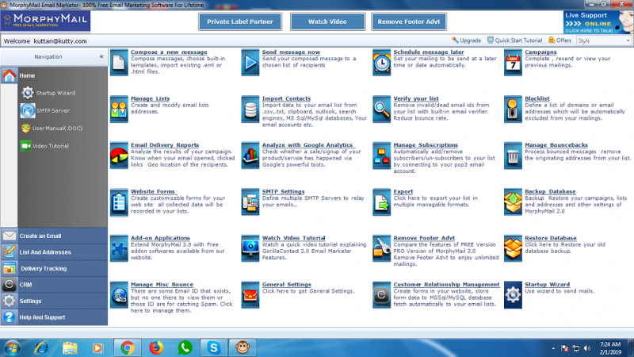This screenshot has width=634, height=357.
Task: Open the Import Contacts link
Action: (x=284, y=99)
